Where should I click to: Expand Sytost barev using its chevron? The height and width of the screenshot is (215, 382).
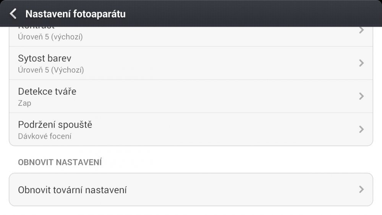tap(361, 63)
